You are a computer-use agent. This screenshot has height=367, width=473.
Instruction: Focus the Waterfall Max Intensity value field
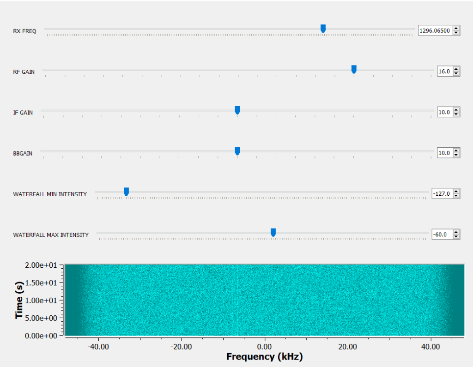pyautogui.click(x=441, y=235)
